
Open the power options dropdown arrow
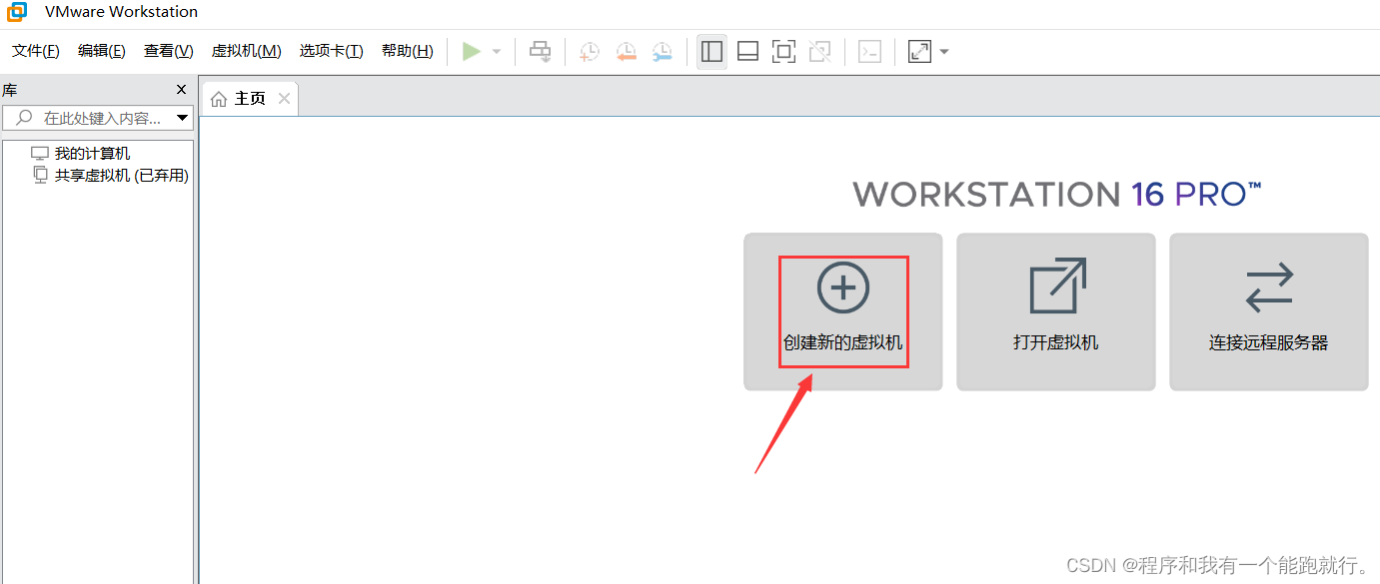pos(497,52)
